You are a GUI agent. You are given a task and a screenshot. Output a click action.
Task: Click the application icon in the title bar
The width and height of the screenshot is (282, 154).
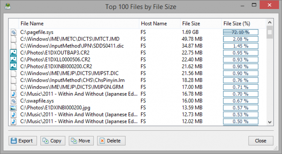pos(8,6)
